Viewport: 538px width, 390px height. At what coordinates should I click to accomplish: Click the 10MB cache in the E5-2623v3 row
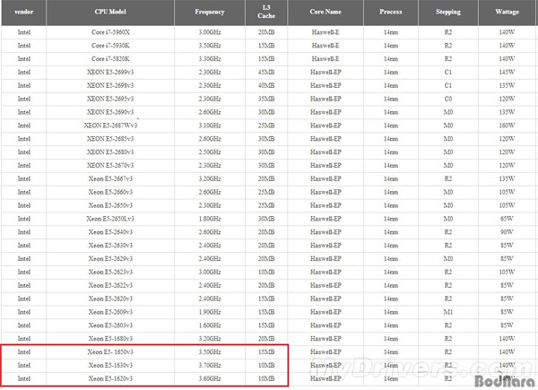tap(266, 273)
